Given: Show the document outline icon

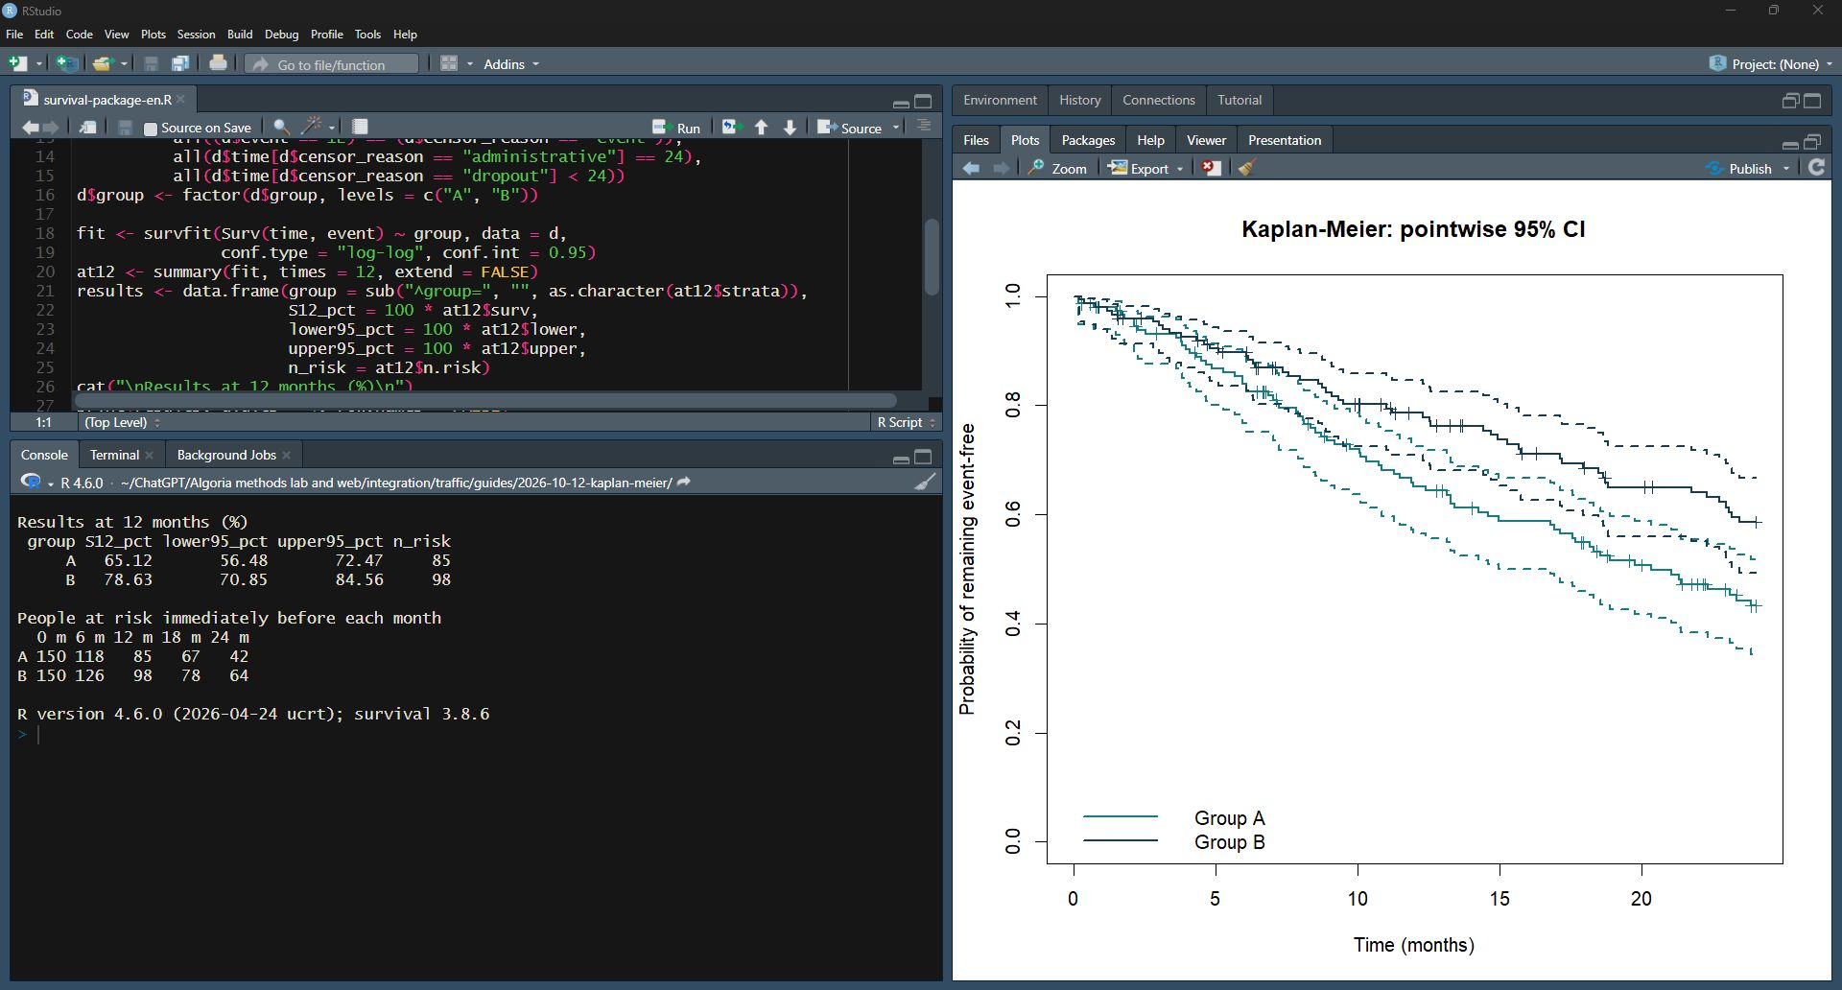Looking at the screenshot, I should [x=924, y=126].
